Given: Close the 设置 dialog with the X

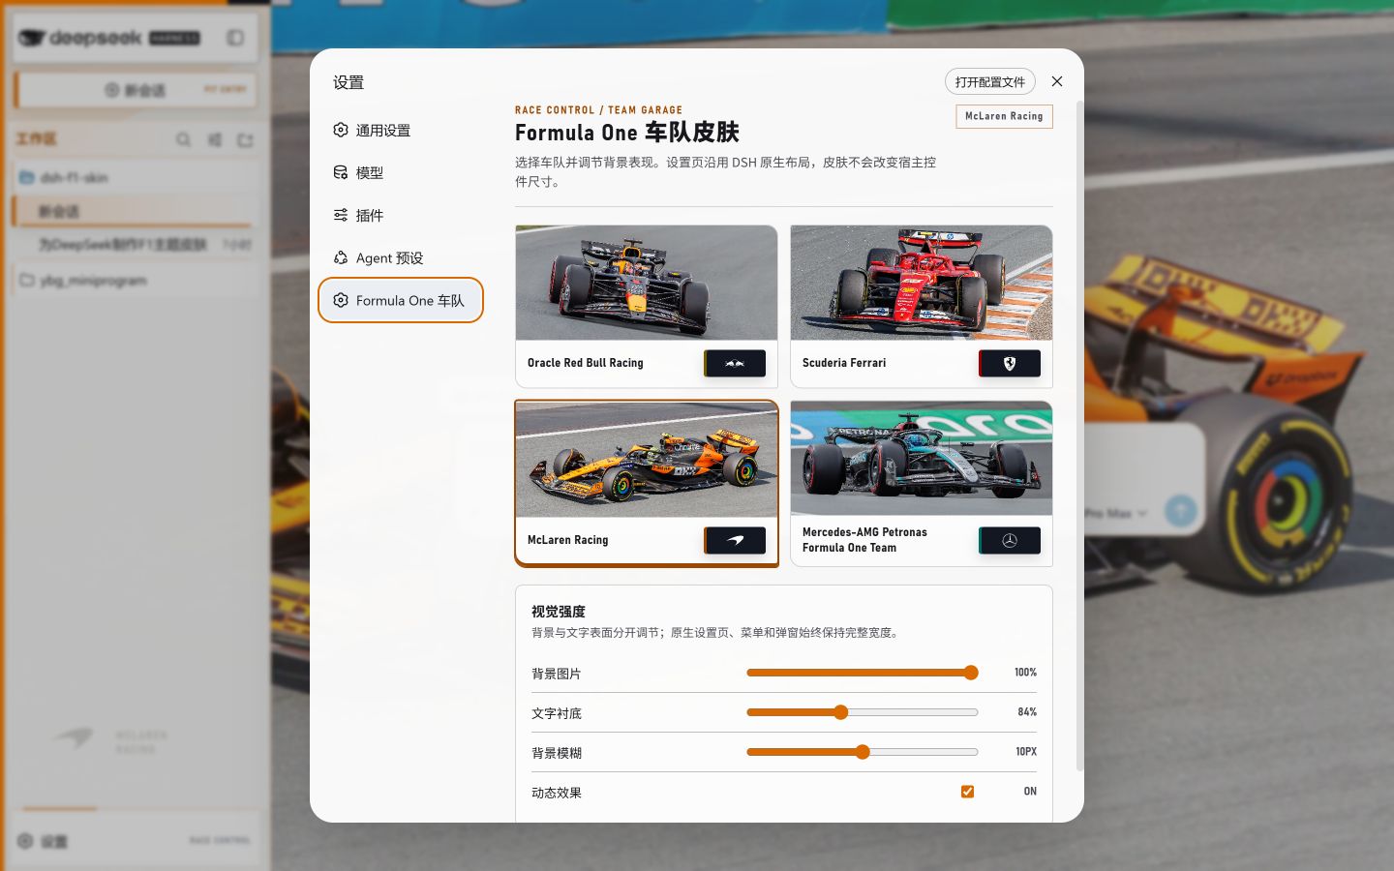Looking at the screenshot, I should pos(1057,81).
